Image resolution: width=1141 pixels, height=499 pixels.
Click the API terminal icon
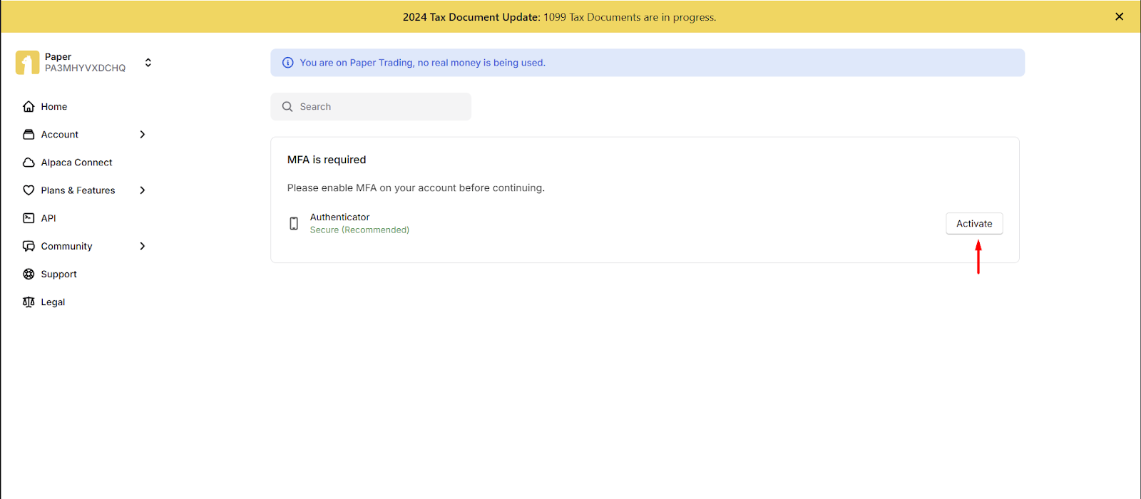pyautogui.click(x=29, y=218)
